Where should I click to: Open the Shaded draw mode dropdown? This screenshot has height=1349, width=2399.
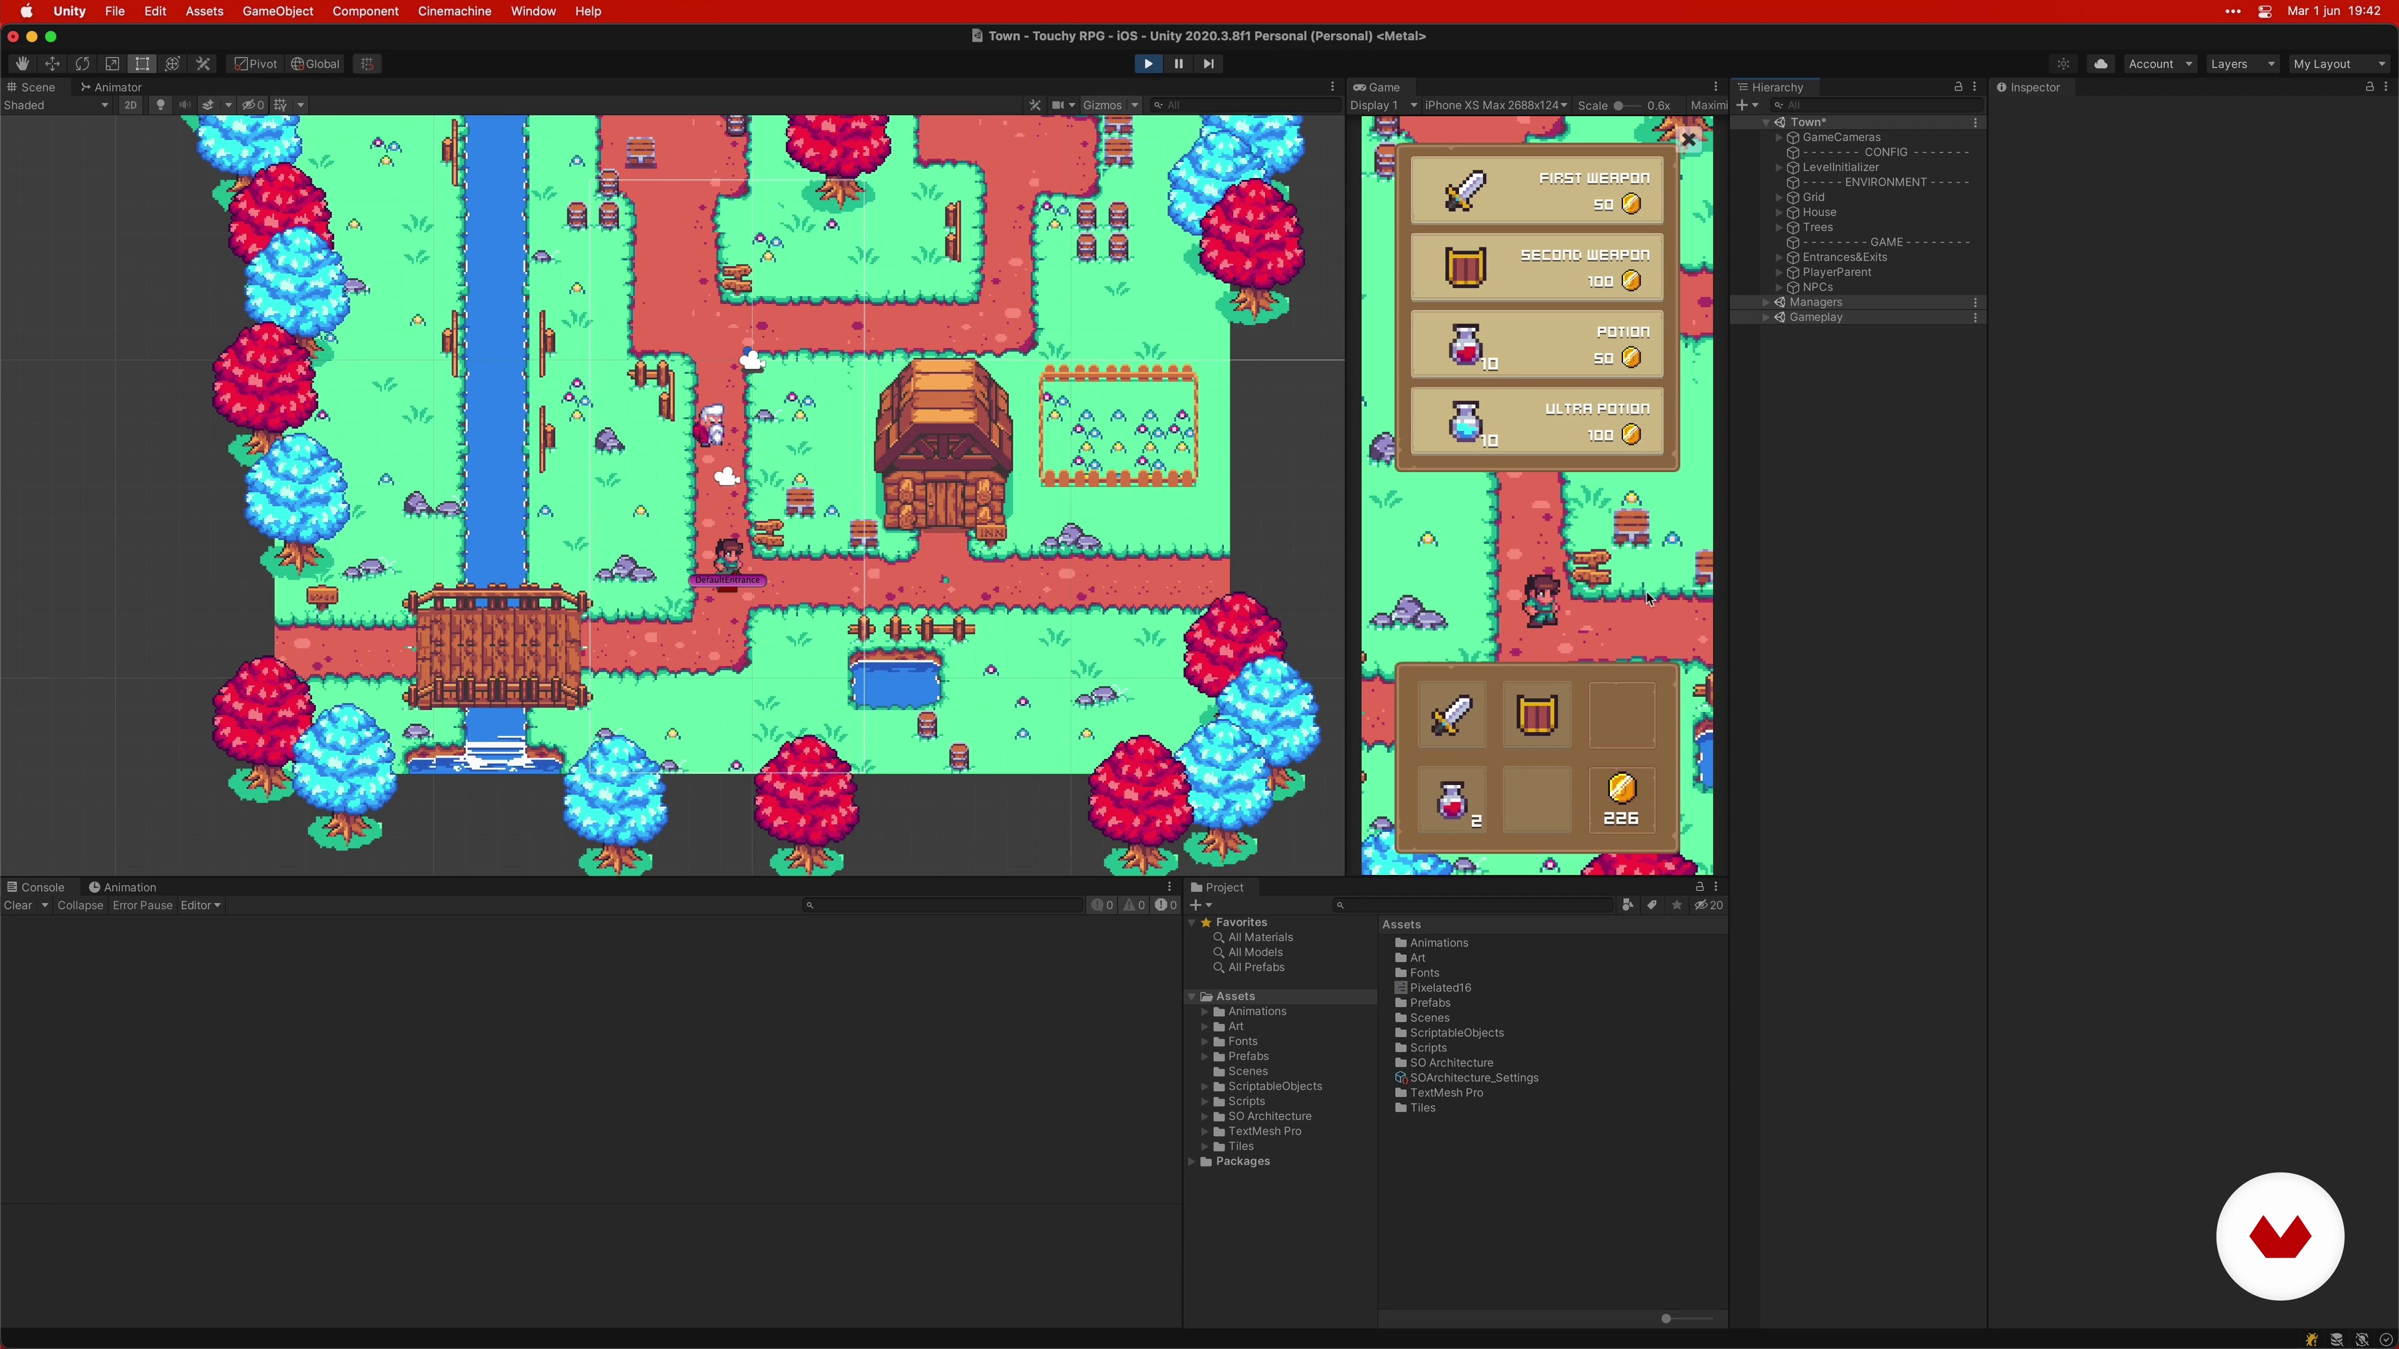point(56,105)
